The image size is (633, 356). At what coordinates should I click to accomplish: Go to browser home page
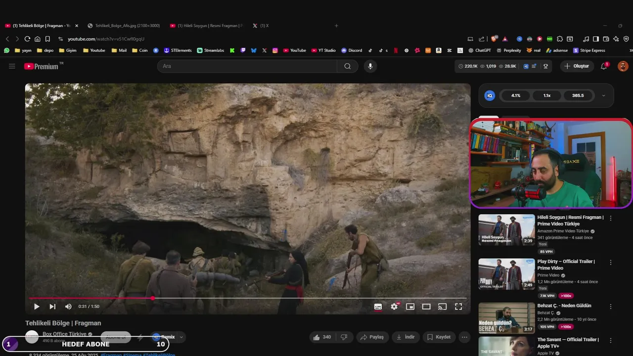tap(38, 39)
